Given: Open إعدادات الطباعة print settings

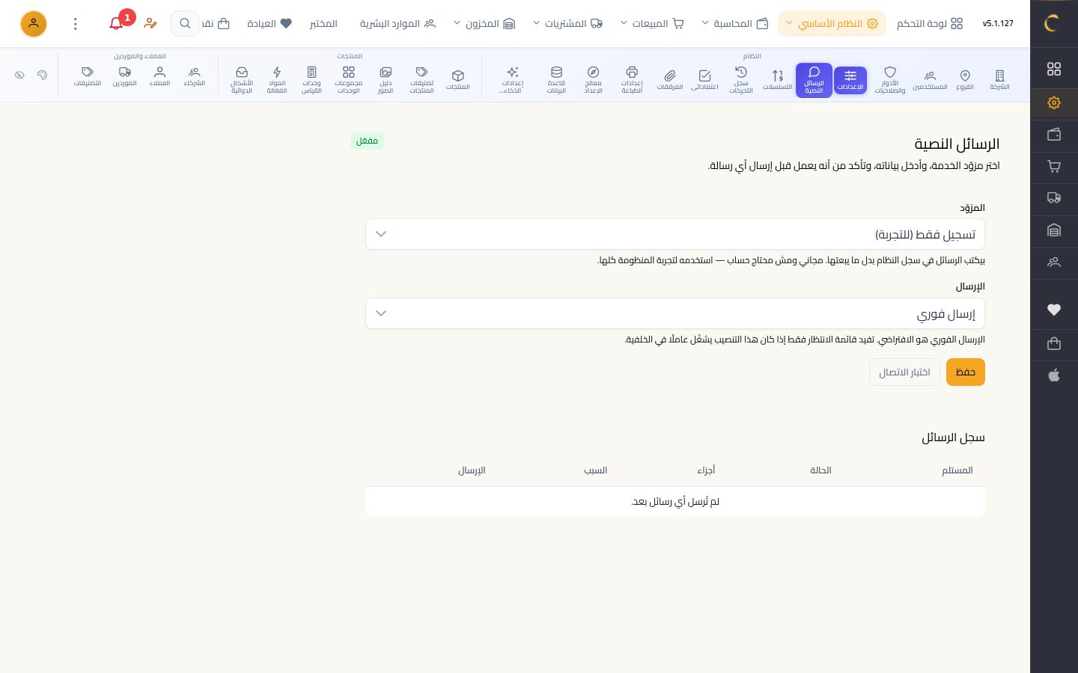Looking at the screenshot, I should coord(632,80).
